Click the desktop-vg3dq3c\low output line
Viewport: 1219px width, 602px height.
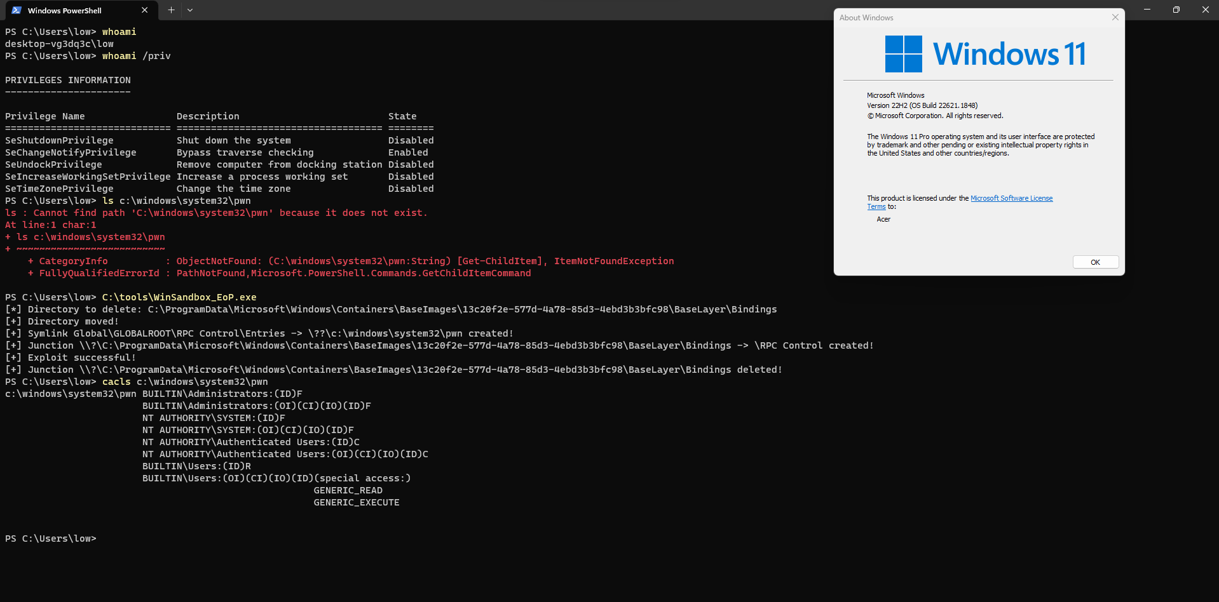(x=59, y=44)
